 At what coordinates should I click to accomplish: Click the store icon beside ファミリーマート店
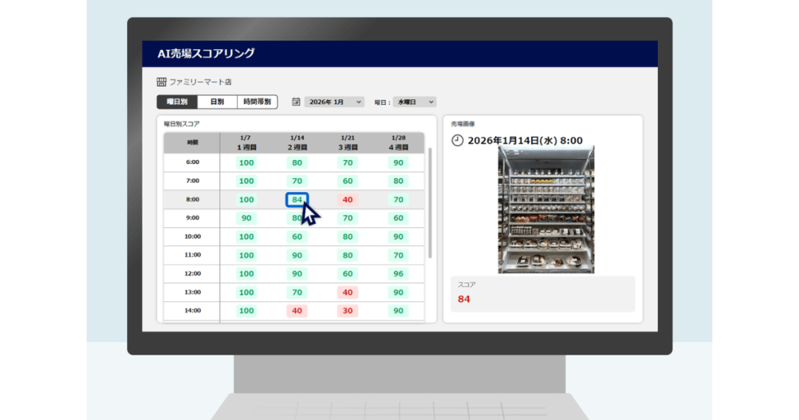pos(162,82)
